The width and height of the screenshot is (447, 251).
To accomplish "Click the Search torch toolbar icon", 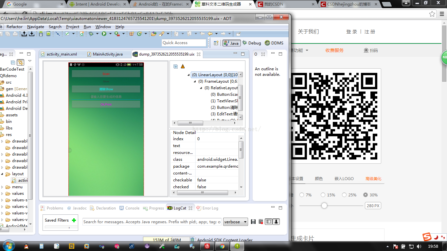I will [162, 34].
